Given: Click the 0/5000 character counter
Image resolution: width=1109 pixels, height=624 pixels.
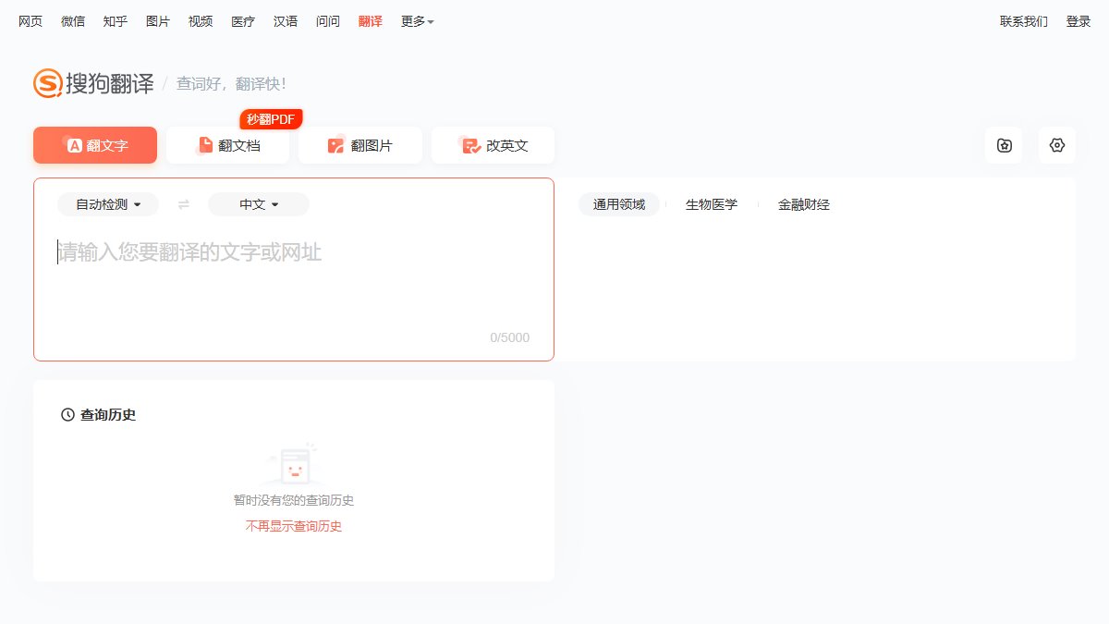Looking at the screenshot, I should click(510, 337).
